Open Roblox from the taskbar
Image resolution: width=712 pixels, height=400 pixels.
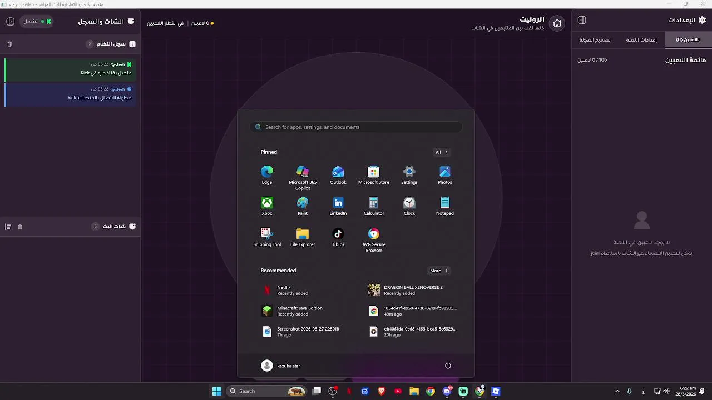click(496, 391)
